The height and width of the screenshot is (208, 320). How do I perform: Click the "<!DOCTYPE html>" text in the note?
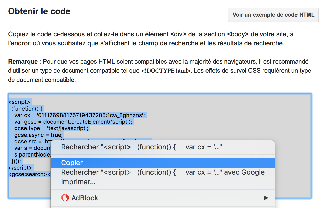166,71
